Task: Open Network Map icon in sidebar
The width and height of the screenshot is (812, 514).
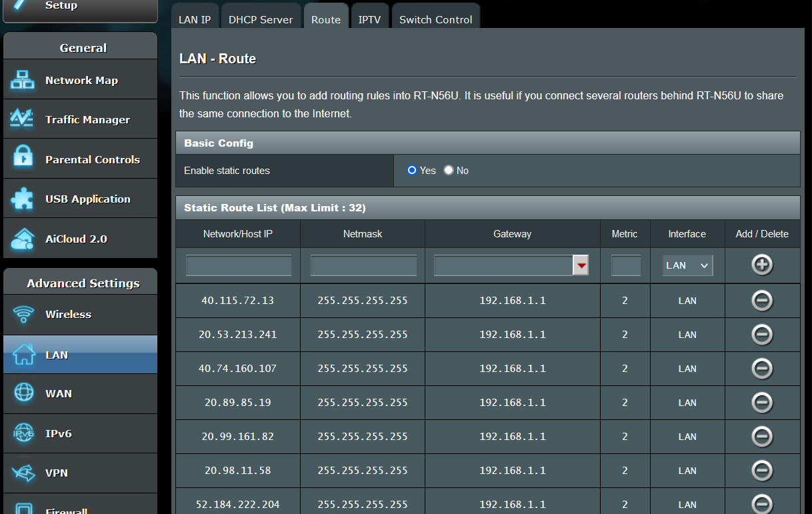Action: coord(23,80)
